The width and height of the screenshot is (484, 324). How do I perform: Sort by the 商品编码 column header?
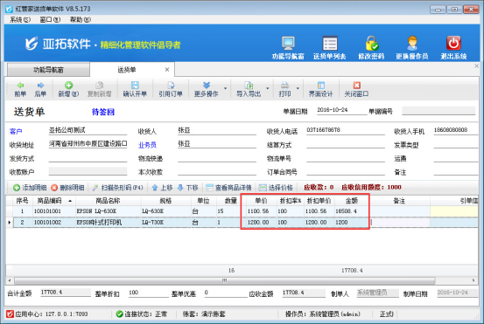tap(53, 201)
